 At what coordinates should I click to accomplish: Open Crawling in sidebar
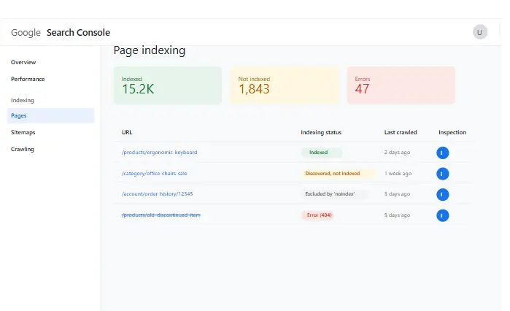click(23, 149)
